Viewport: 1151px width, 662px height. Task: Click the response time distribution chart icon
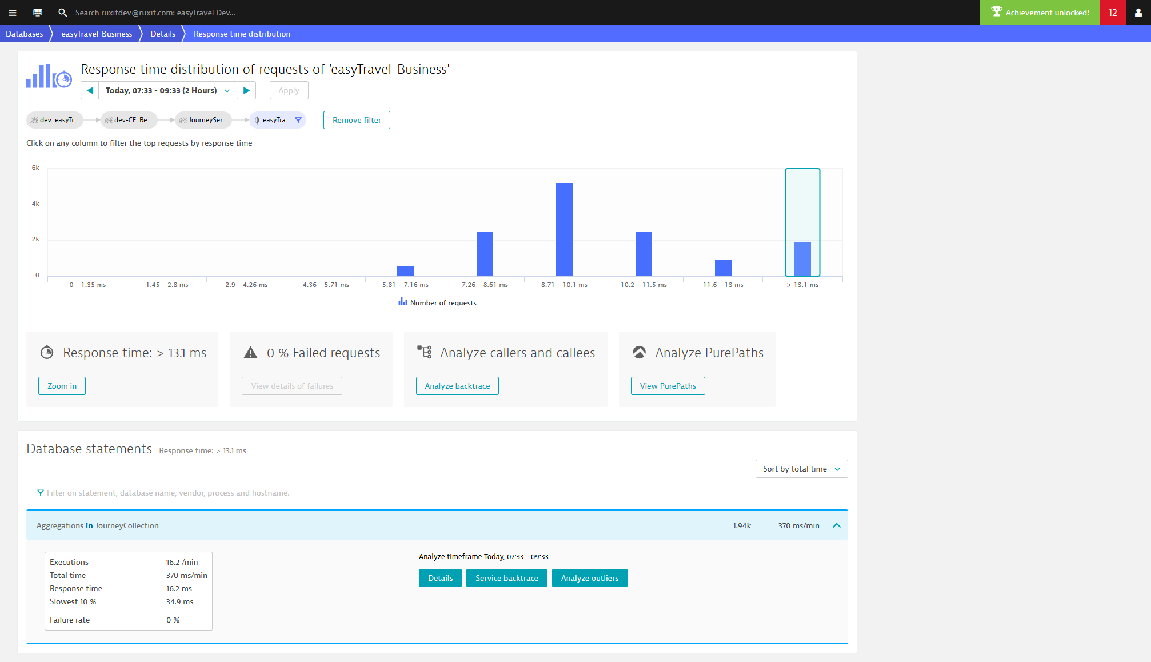pyautogui.click(x=49, y=76)
